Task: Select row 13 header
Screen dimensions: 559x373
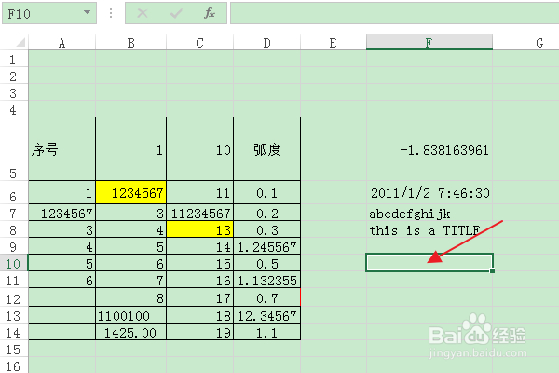Action: click(x=14, y=315)
